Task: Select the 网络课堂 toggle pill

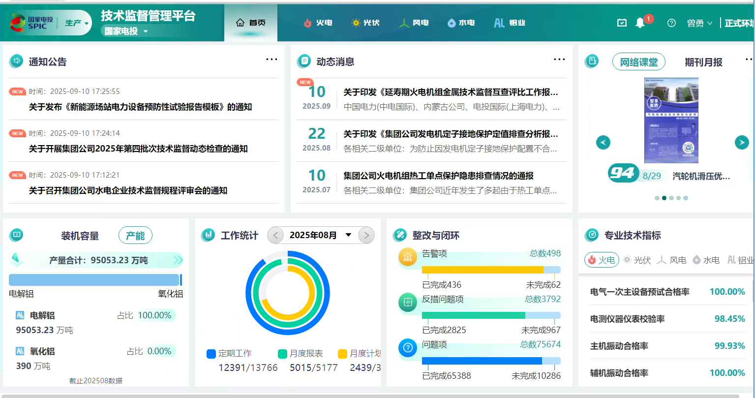Action: point(638,62)
